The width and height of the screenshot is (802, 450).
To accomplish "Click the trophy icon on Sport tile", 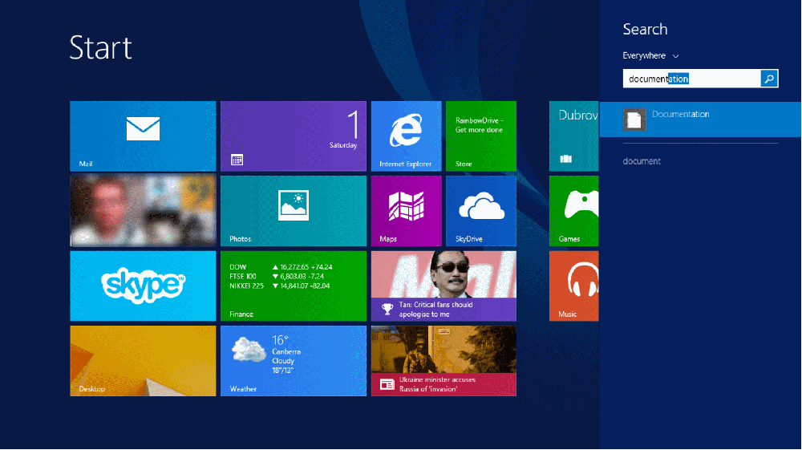I will [387, 309].
